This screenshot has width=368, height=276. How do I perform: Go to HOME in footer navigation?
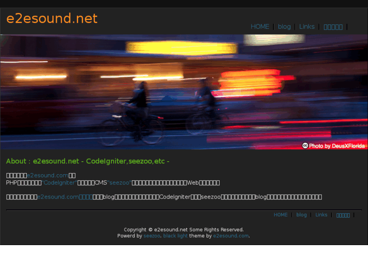coord(280,215)
